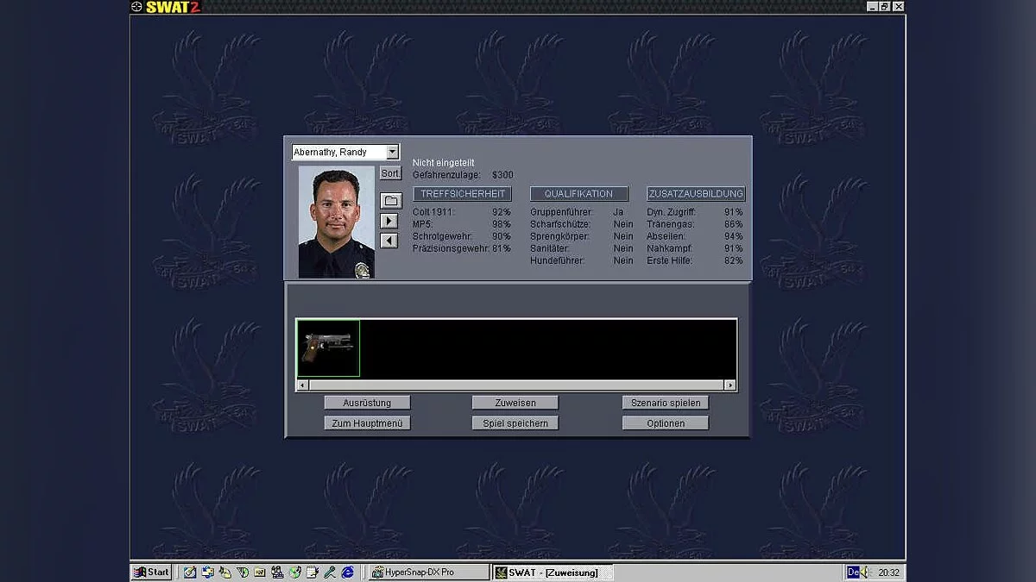1036x582 pixels.
Task: Click the Erste Hilfe 82% value
Action: tap(734, 260)
